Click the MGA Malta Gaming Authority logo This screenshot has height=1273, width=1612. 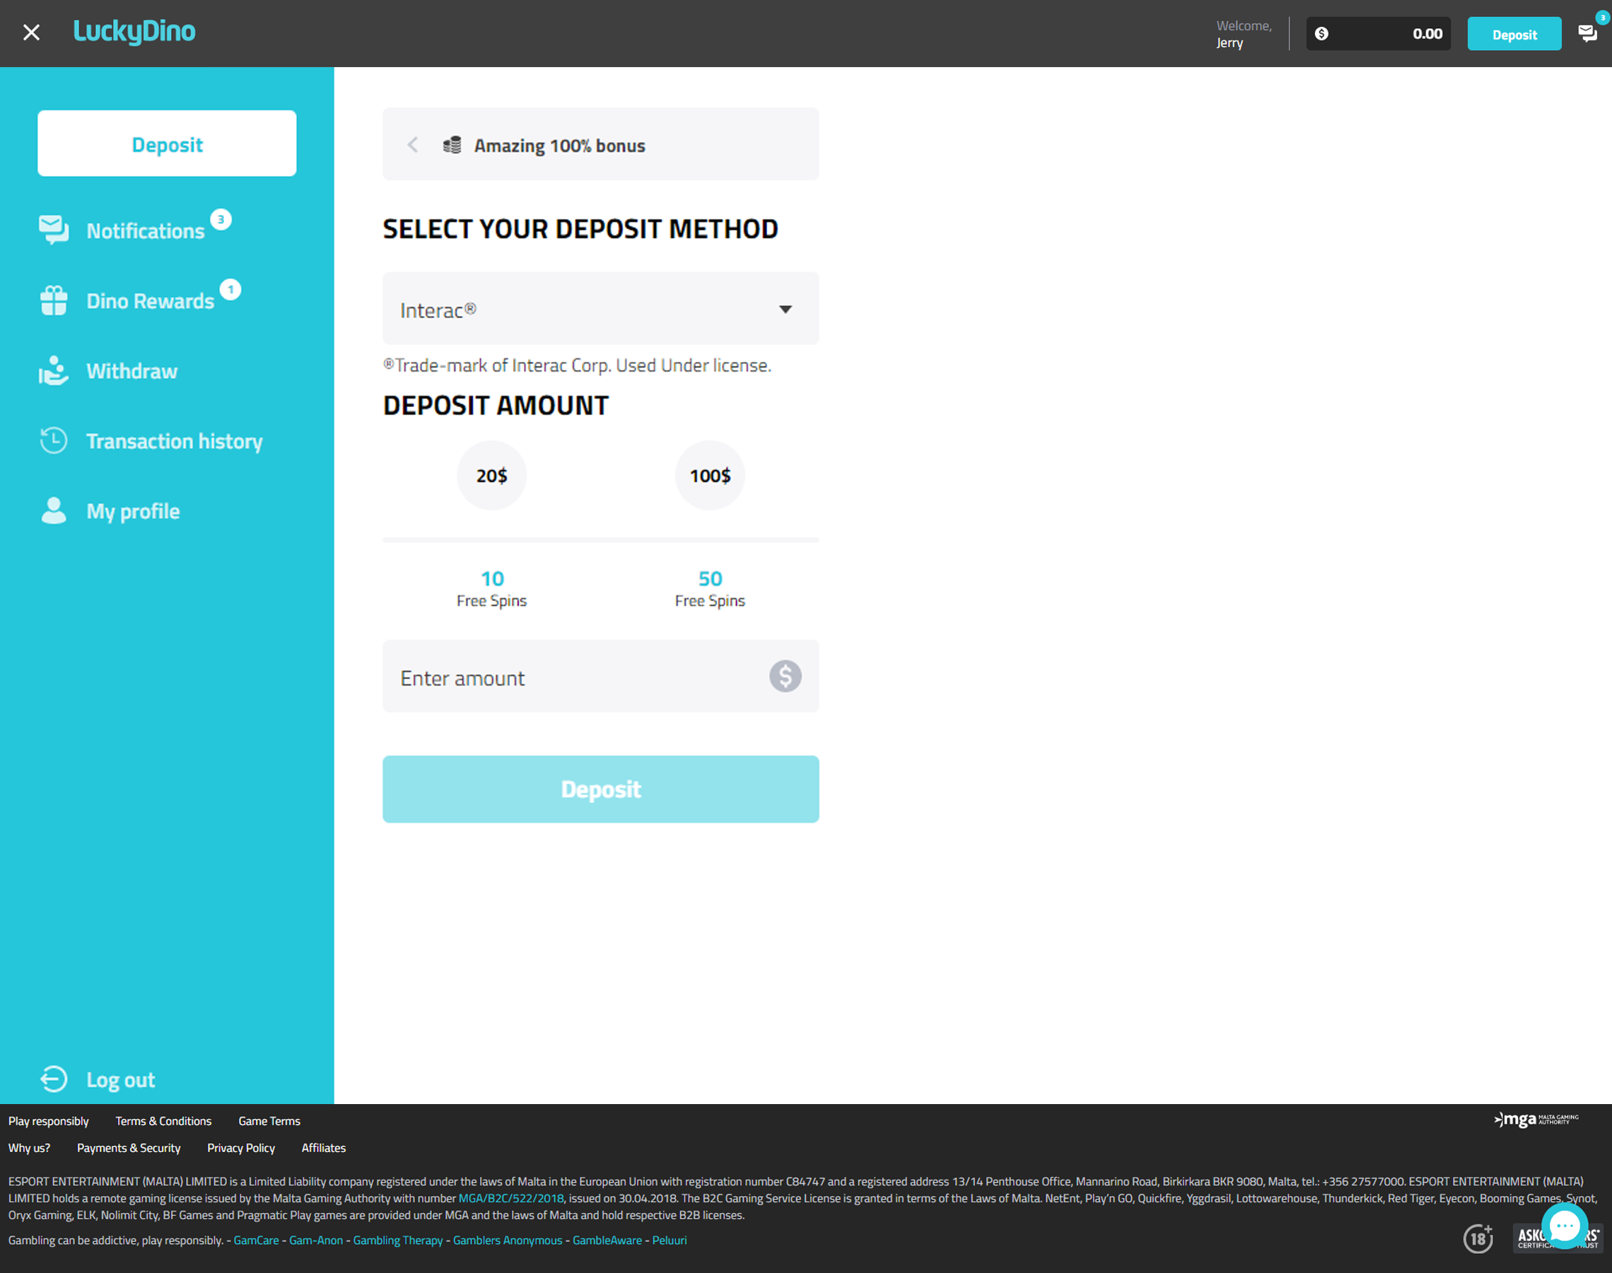pyautogui.click(x=1536, y=1120)
